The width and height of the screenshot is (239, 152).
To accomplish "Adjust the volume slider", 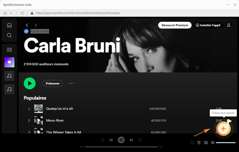I will (226, 143).
